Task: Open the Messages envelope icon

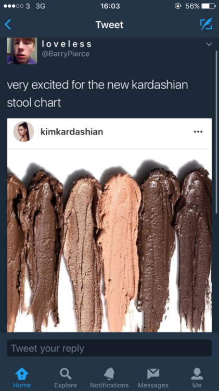Action: (x=153, y=374)
